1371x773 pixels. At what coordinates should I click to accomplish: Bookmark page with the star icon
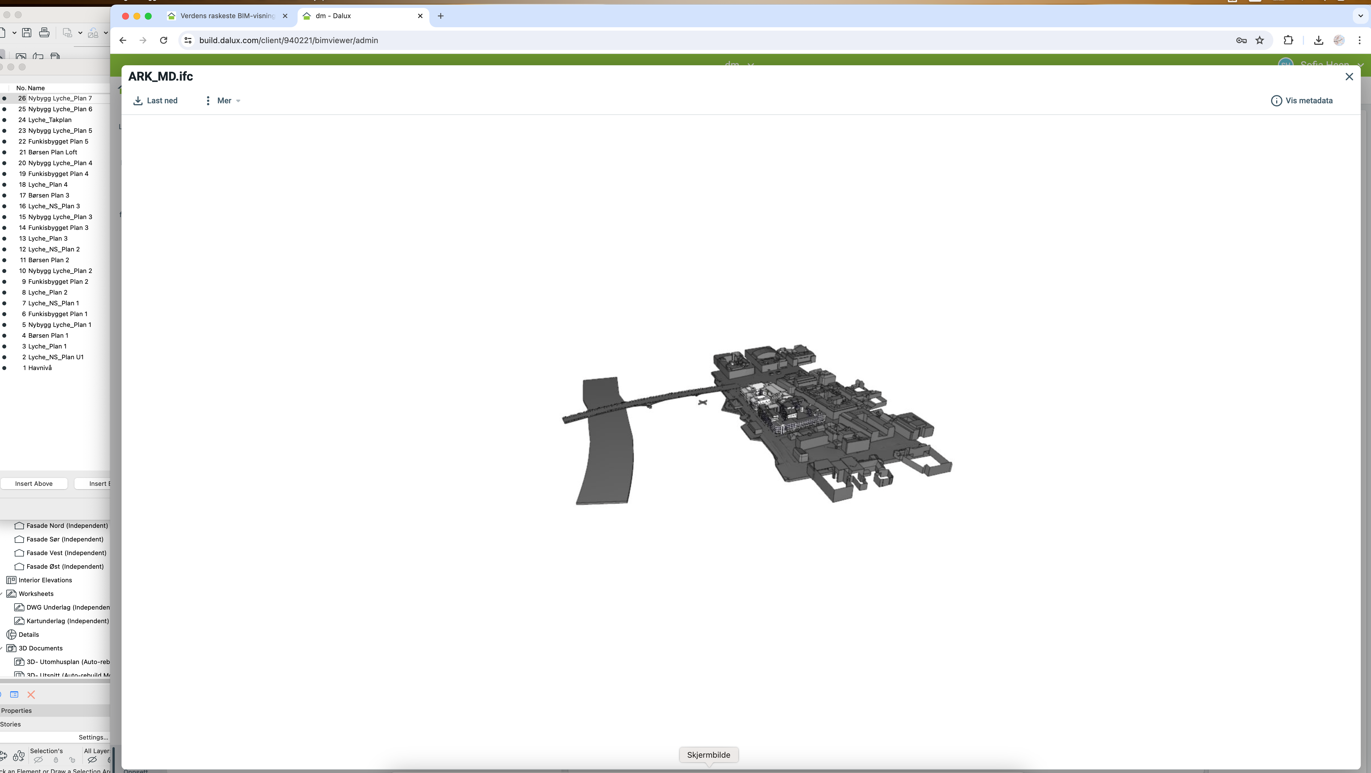1260,40
